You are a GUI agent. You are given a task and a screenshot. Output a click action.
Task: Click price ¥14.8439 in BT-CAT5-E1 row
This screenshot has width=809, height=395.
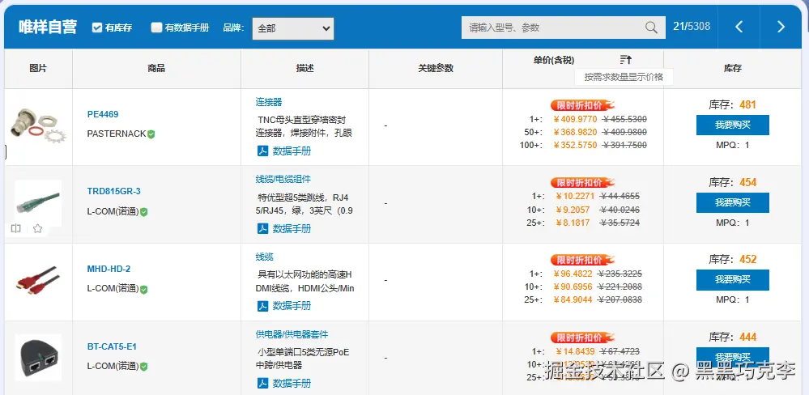pyautogui.click(x=575, y=351)
